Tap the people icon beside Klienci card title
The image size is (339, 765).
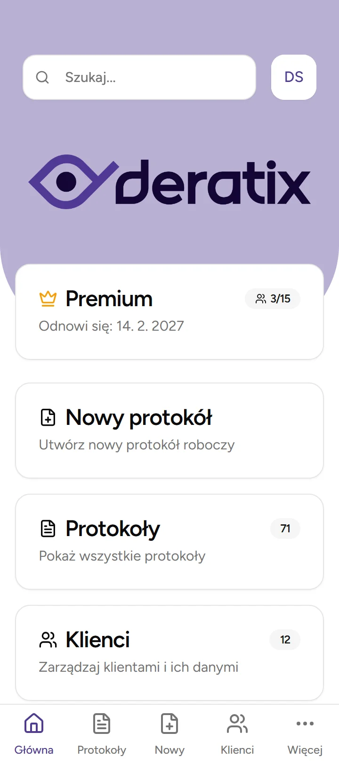click(48, 640)
